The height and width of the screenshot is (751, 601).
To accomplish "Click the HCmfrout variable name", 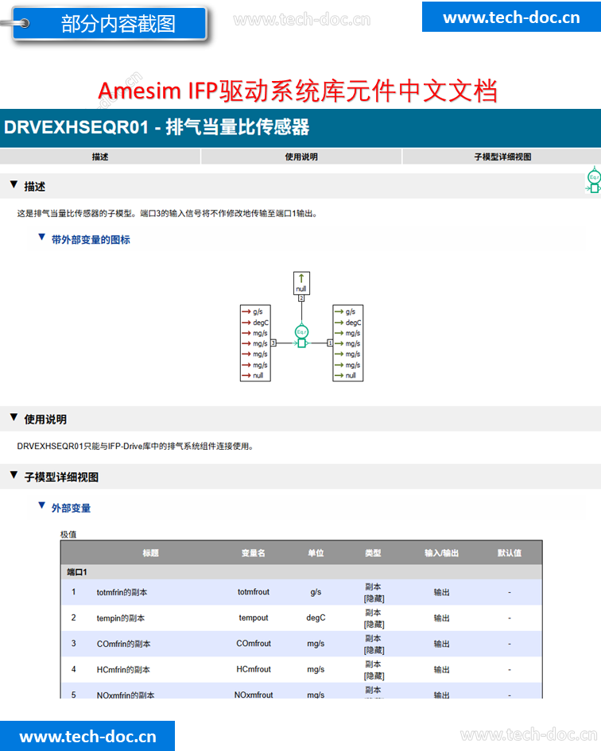I will tap(254, 669).
